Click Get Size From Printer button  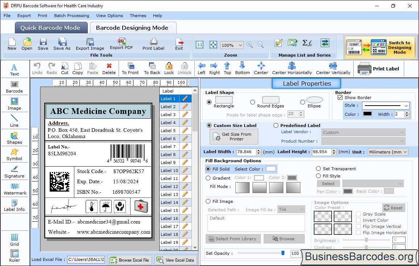(234, 136)
